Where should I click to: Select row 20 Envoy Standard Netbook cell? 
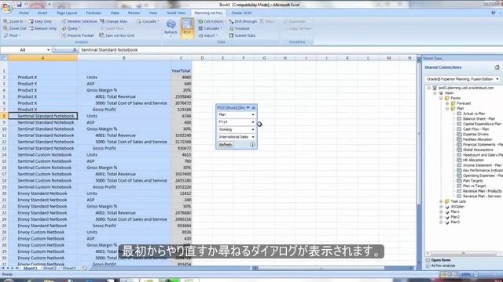42,193
